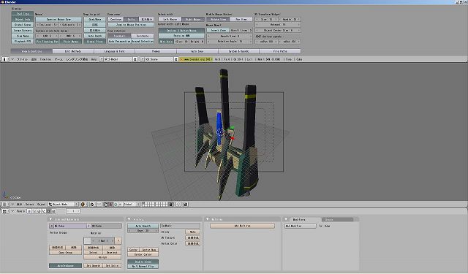Select the rotate manipulator circle icon
The image size is (468, 274).
(x=116, y=205)
